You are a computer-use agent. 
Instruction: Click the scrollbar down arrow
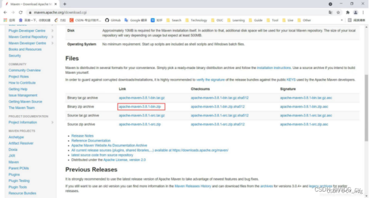366,196
